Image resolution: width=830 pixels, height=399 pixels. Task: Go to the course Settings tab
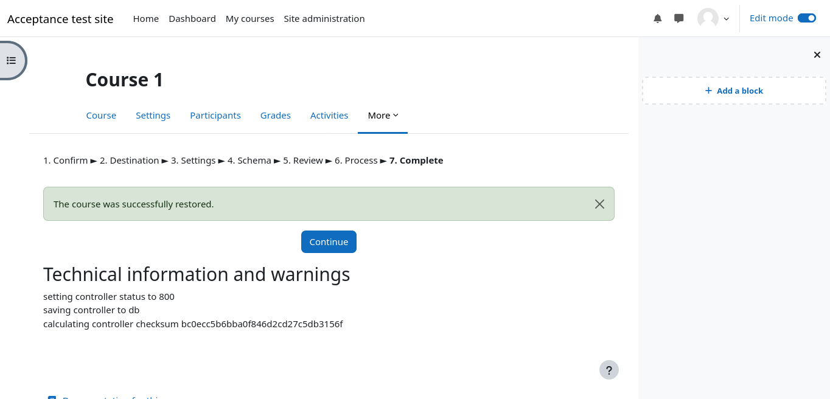[153, 116]
